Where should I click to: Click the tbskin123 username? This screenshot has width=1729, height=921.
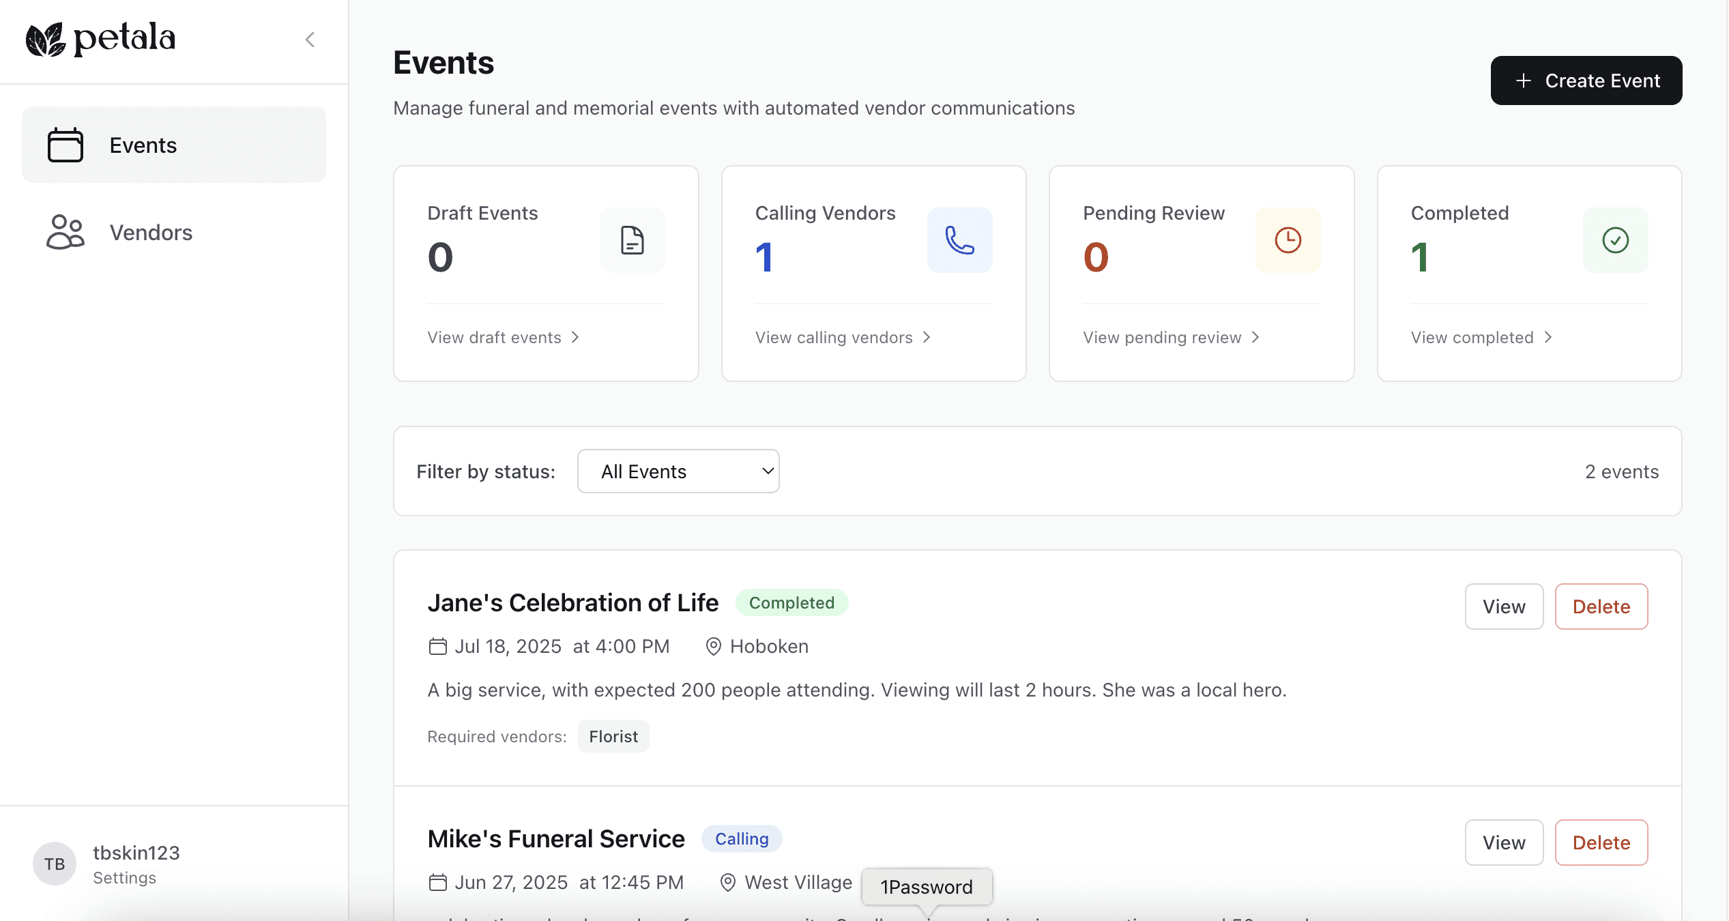pyautogui.click(x=136, y=853)
